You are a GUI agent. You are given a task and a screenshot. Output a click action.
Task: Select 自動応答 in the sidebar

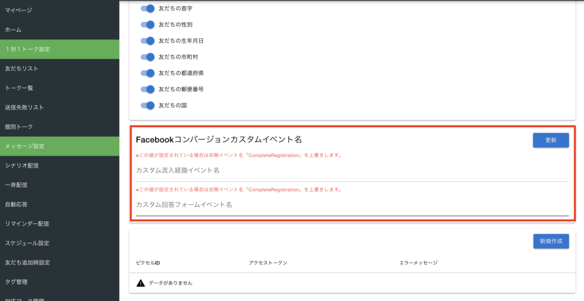click(x=17, y=204)
